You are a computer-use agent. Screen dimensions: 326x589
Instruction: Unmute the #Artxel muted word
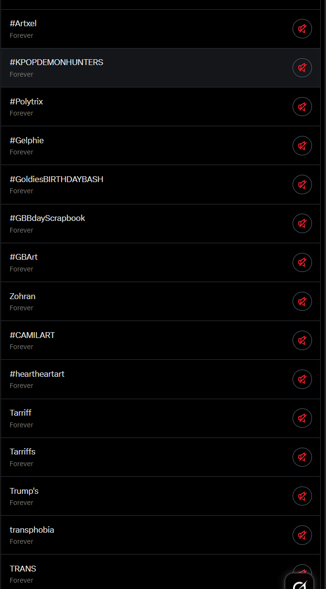click(302, 29)
